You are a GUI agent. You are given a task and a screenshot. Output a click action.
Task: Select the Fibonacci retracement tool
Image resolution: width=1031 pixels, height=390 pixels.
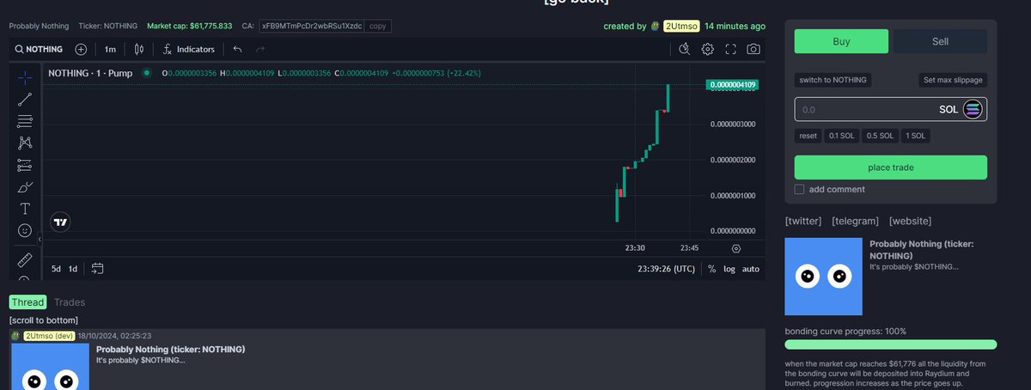[25, 121]
